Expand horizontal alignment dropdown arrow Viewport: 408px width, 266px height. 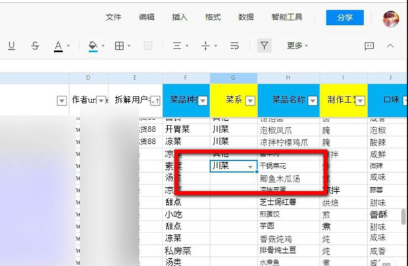pos(187,46)
